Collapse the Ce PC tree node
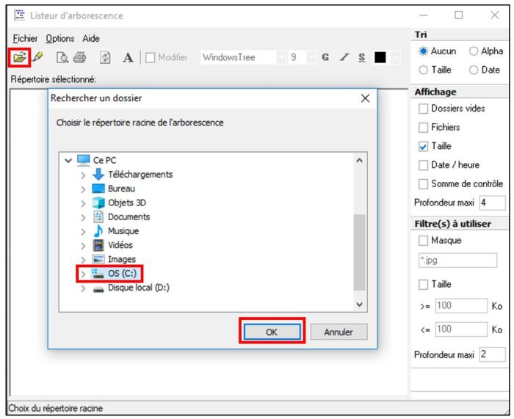514x419 pixels. (69, 160)
